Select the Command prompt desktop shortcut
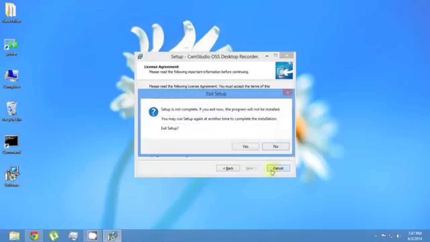Screen dimensions: 430x242 click(x=11, y=145)
